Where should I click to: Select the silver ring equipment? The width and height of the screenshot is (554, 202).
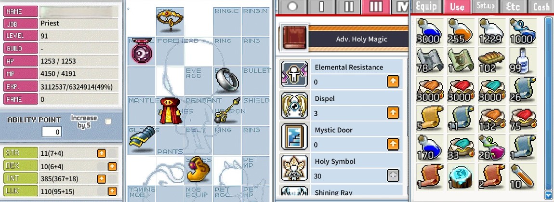click(x=228, y=80)
